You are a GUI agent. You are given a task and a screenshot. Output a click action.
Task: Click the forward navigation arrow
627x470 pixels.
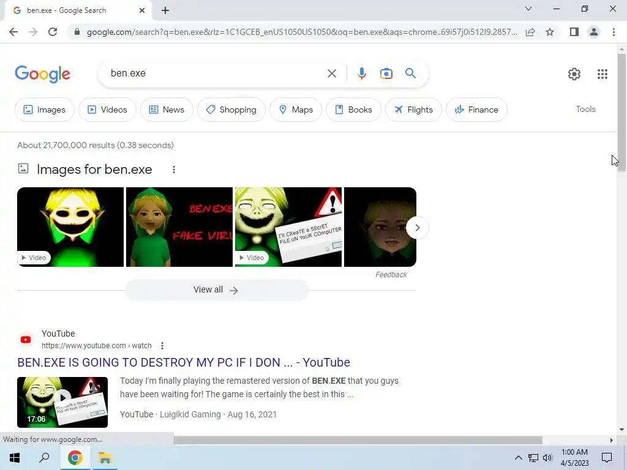(33, 32)
